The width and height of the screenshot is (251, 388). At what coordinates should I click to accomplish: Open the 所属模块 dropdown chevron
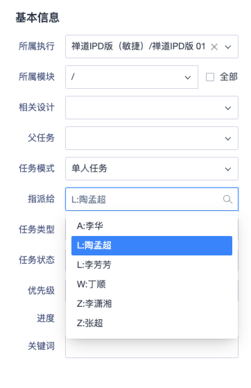188,77
